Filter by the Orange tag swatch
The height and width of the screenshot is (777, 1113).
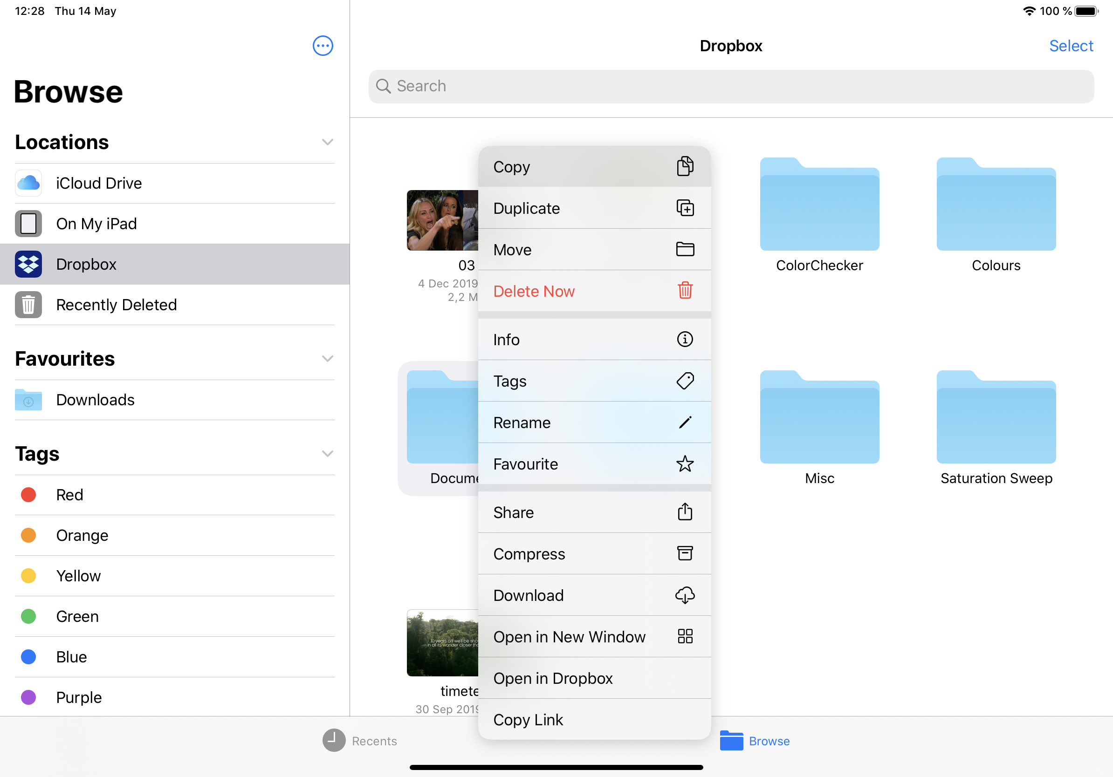click(28, 535)
